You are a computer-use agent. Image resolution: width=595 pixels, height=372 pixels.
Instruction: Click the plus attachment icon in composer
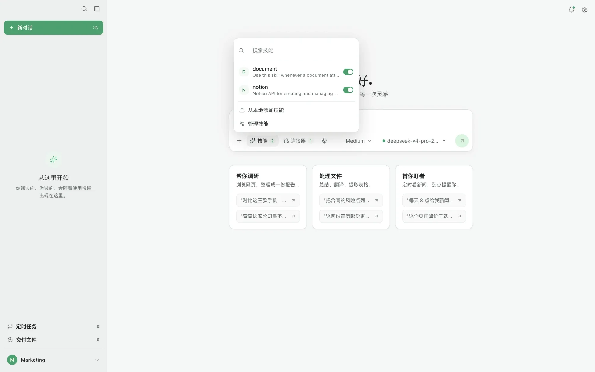tap(239, 141)
